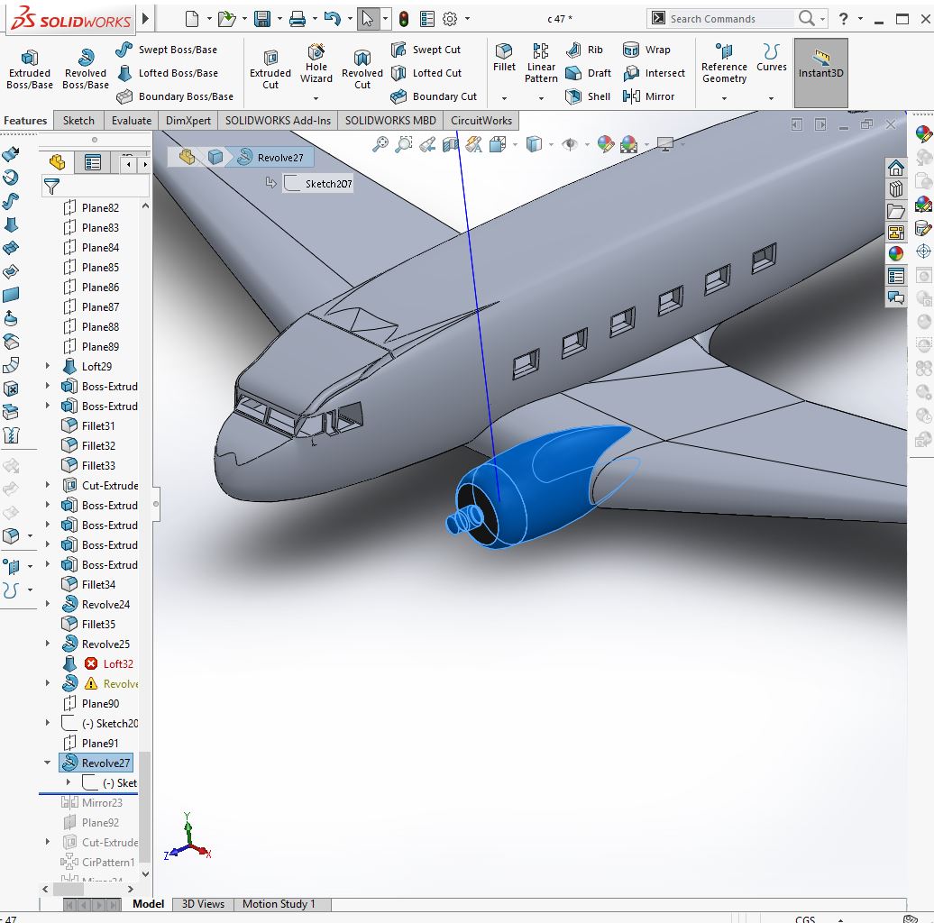This screenshot has height=923, width=934.
Task: Open Hole Wizard dropdown arrow
Action: (x=316, y=98)
